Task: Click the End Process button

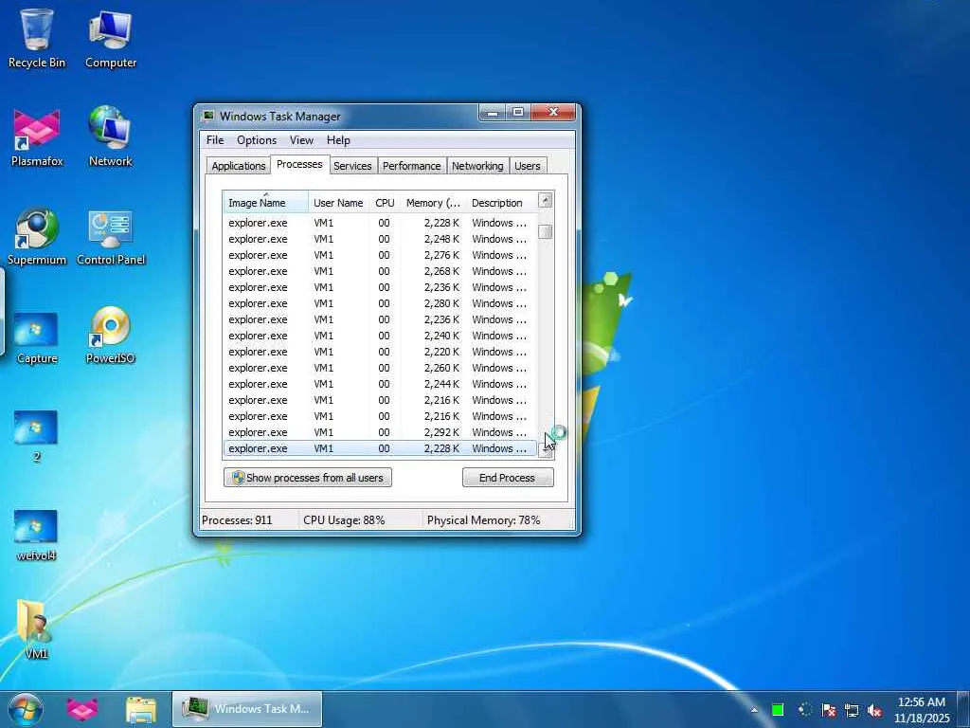Action: tap(508, 478)
